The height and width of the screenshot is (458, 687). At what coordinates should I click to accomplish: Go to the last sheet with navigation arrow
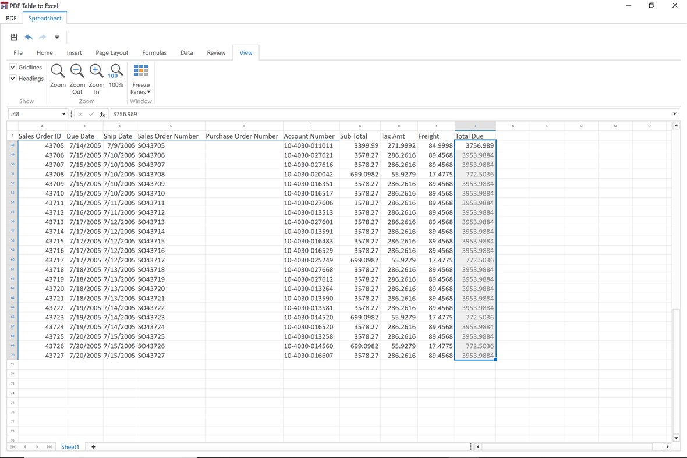pos(49,446)
